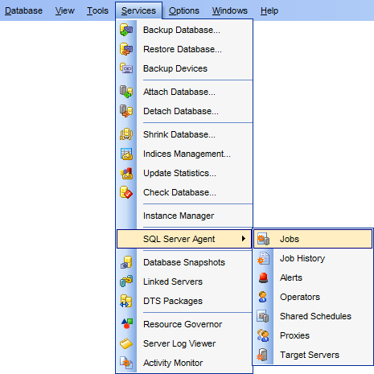The height and width of the screenshot is (374, 374).
Task: Open the Windows menu
Action: click(230, 10)
